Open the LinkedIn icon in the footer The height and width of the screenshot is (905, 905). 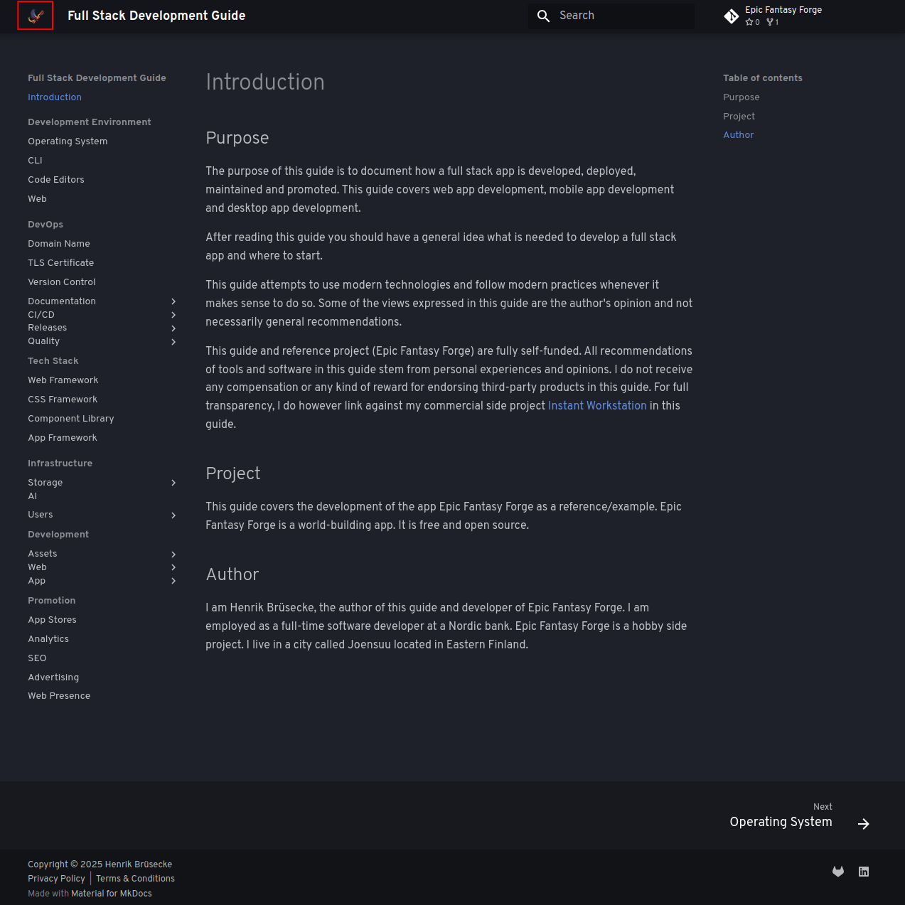[864, 872]
